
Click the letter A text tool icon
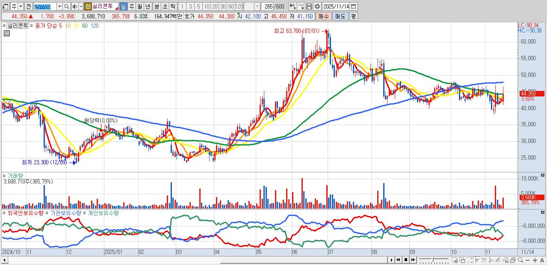(542, 260)
